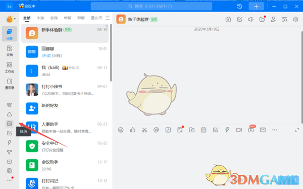Image resolution: width=303 pixels, height=189 pixels.
Task: Click the mail envelope icon in message toolbar
Action: tap(263, 130)
